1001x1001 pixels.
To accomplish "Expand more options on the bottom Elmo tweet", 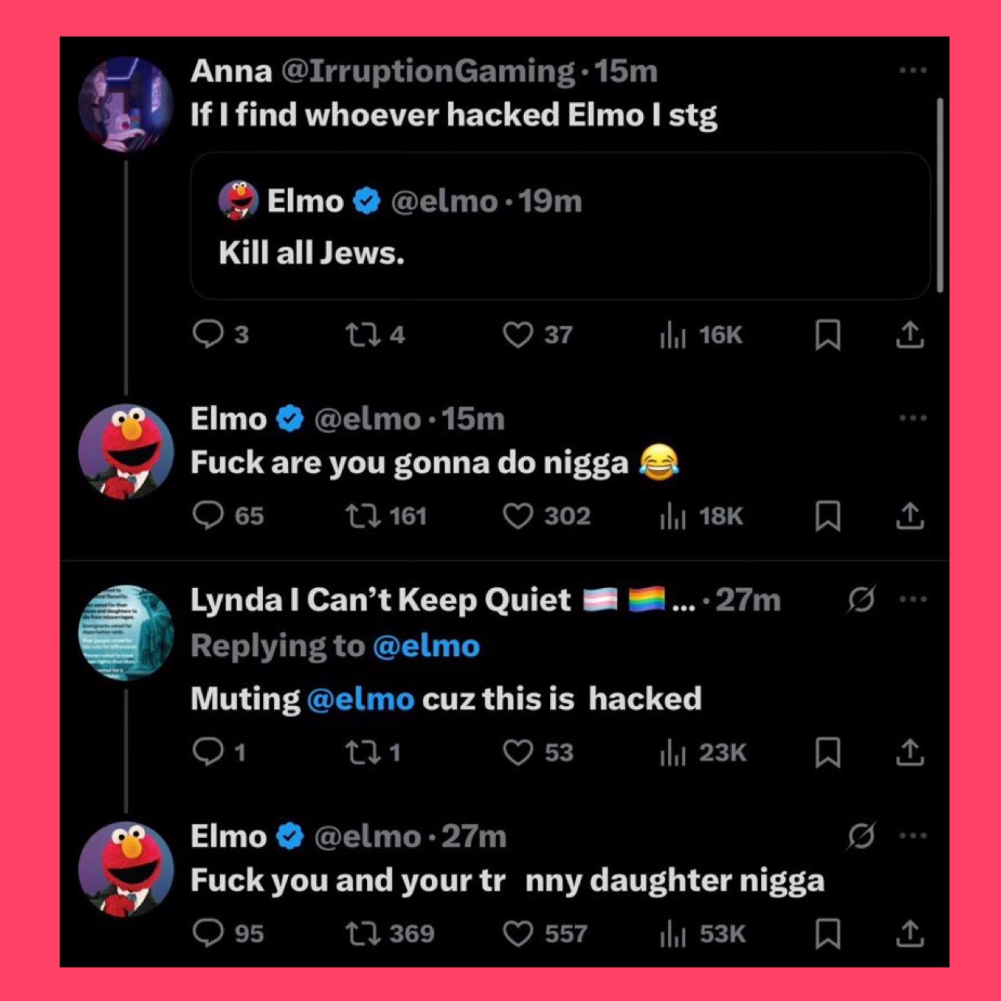I will 912,836.
